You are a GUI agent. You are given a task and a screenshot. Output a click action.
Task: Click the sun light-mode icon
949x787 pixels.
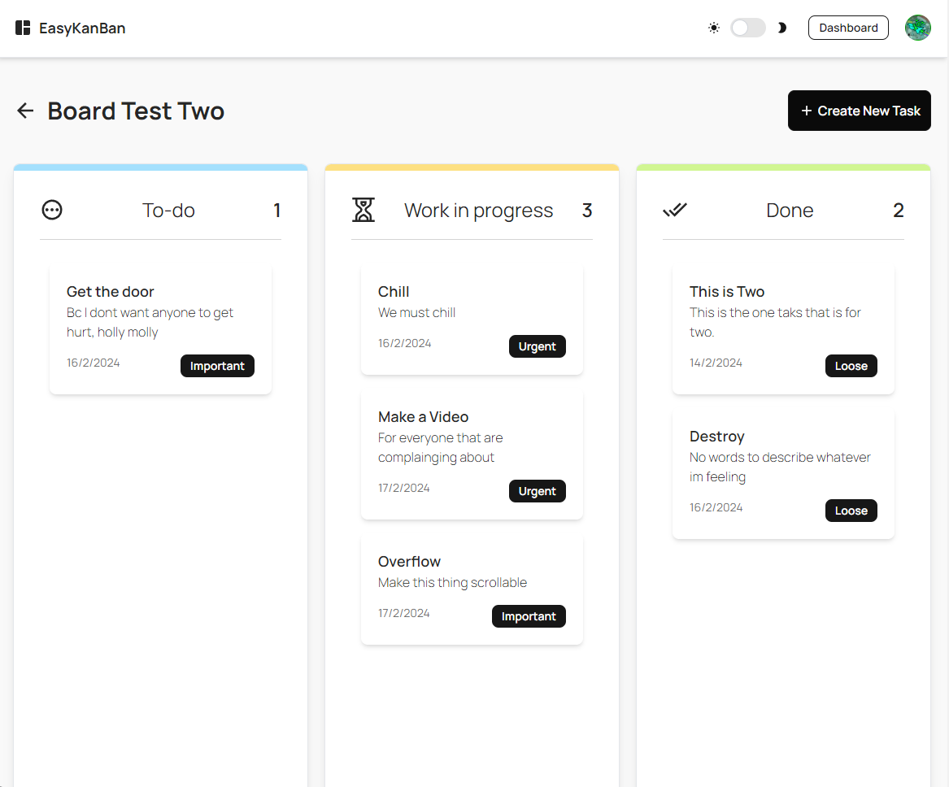714,28
